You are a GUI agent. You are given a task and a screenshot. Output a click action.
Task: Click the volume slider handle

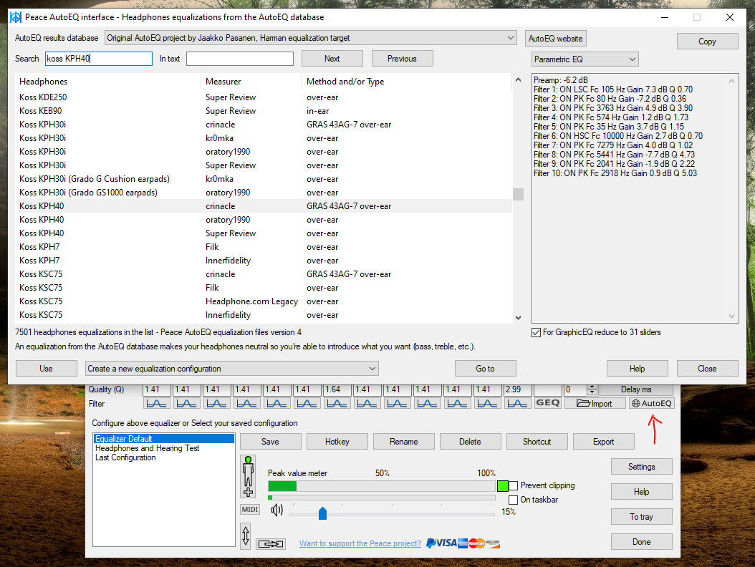[322, 513]
